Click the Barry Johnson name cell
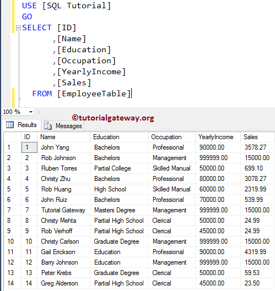Screen dimensions: 275x291 click(63, 262)
